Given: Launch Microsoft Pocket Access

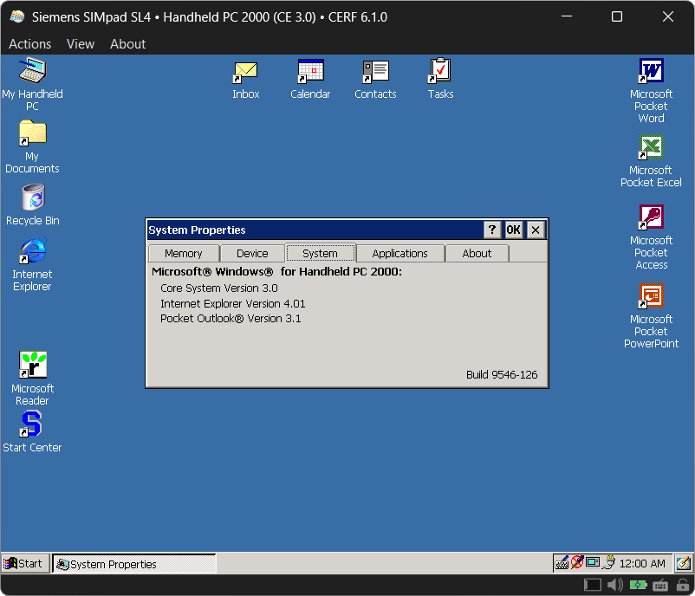Looking at the screenshot, I should [x=651, y=217].
